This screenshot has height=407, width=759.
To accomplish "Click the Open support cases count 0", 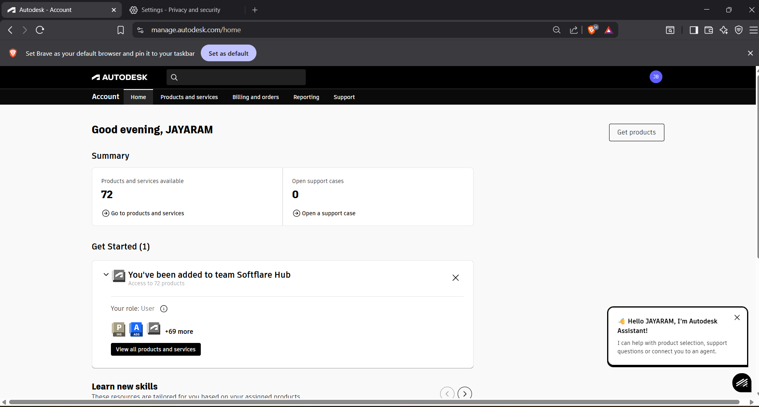I will pos(295,195).
